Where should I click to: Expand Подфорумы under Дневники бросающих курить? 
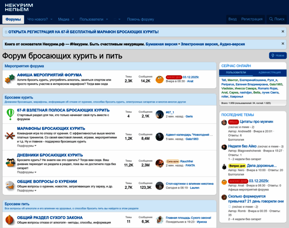[27, 172]
